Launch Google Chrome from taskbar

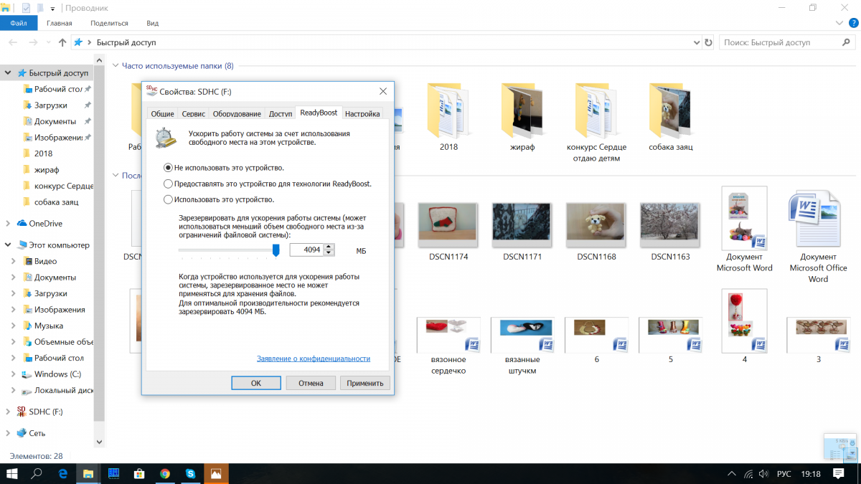[164, 473]
